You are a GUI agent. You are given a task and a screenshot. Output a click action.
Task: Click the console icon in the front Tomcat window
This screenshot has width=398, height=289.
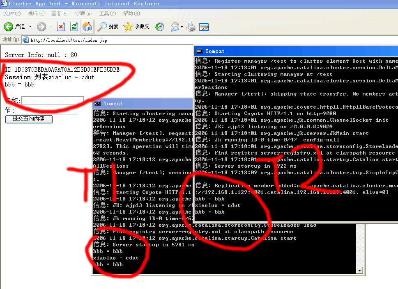(198, 51)
